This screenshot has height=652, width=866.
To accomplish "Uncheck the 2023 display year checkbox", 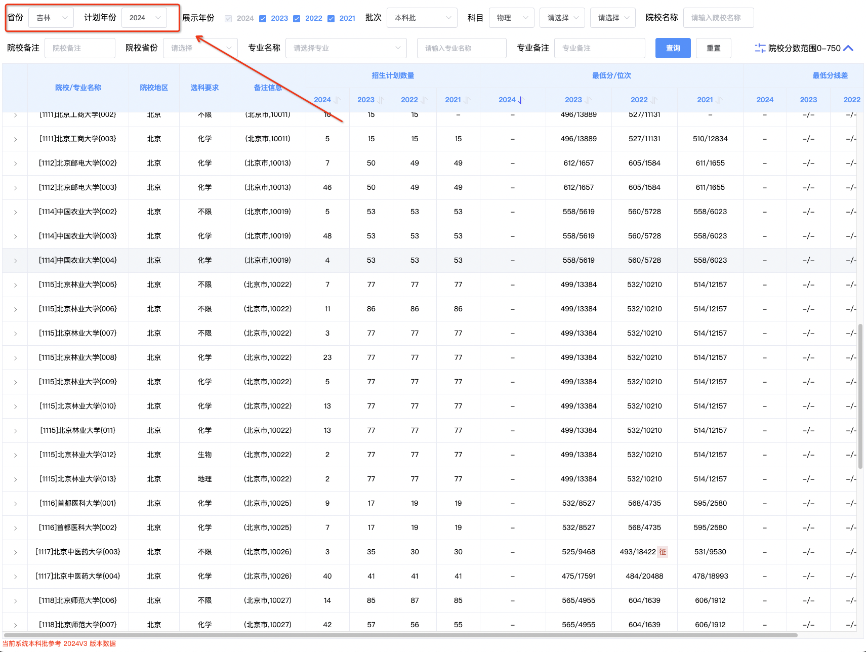I will 263,19.
